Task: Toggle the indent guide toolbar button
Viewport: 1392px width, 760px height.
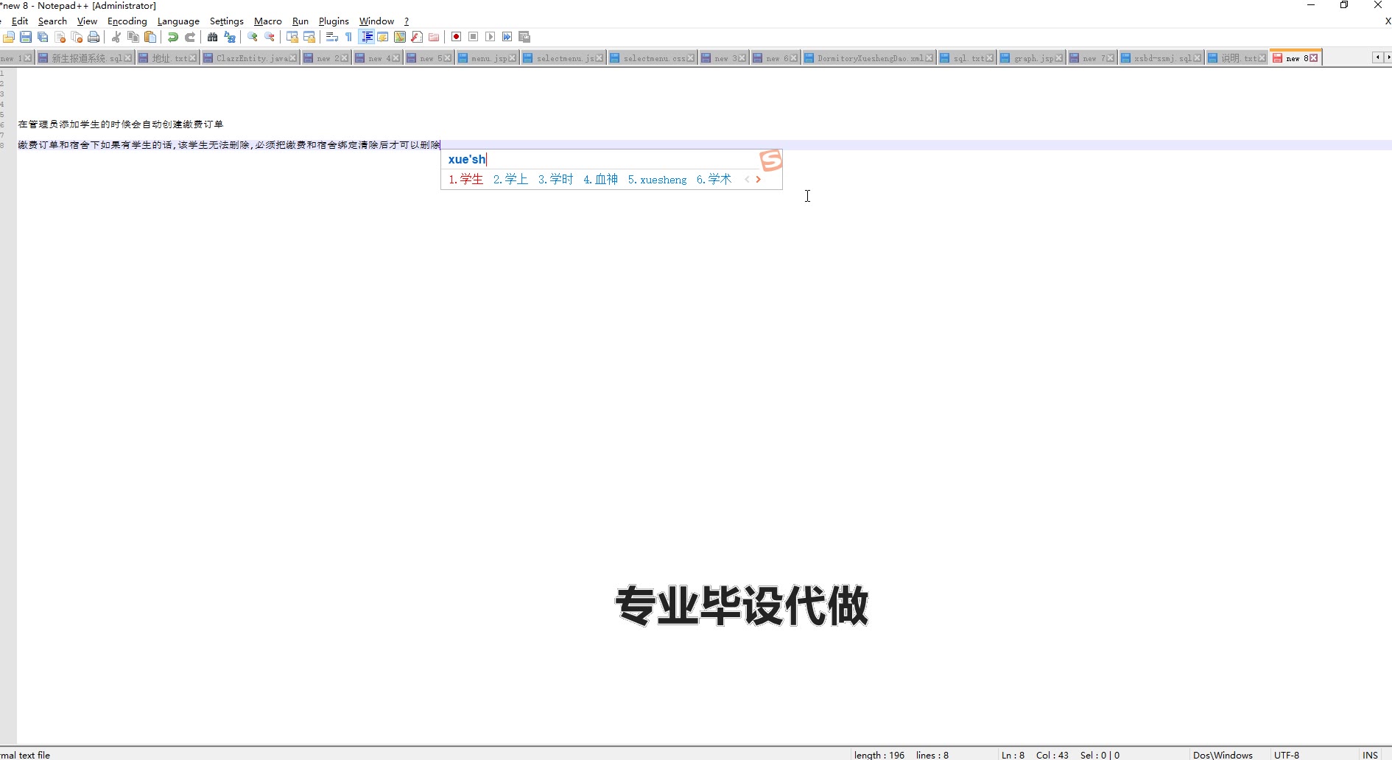Action: [x=366, y=37]
